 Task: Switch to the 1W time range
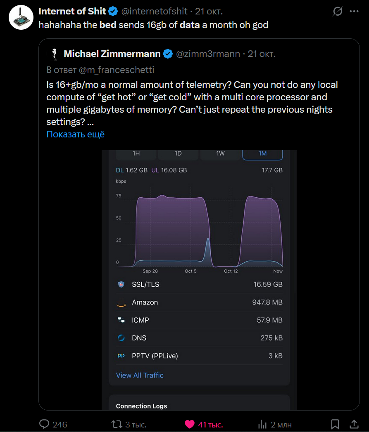point(220,153)
